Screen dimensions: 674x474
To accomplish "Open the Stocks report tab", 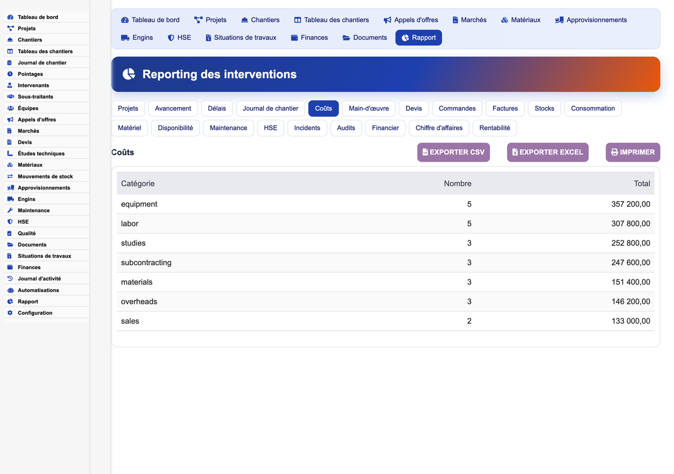I will [544, 108].
